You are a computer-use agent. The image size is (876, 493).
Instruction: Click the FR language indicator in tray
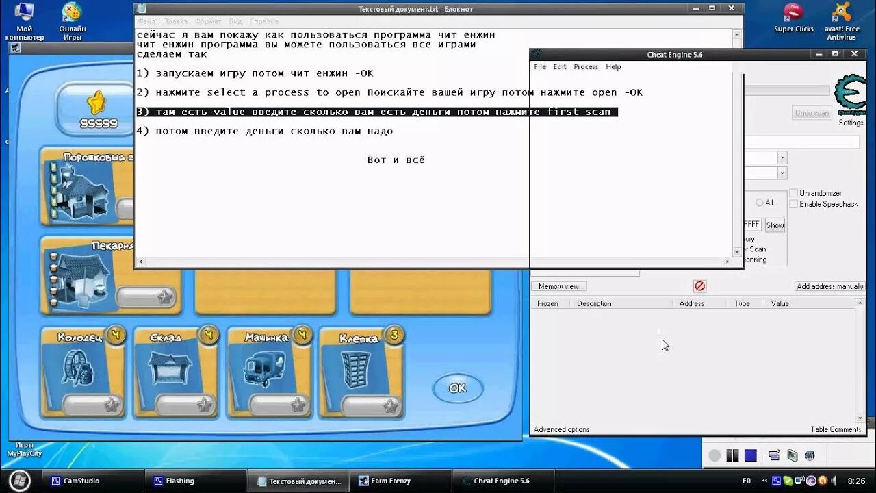(x=747, y=481)
